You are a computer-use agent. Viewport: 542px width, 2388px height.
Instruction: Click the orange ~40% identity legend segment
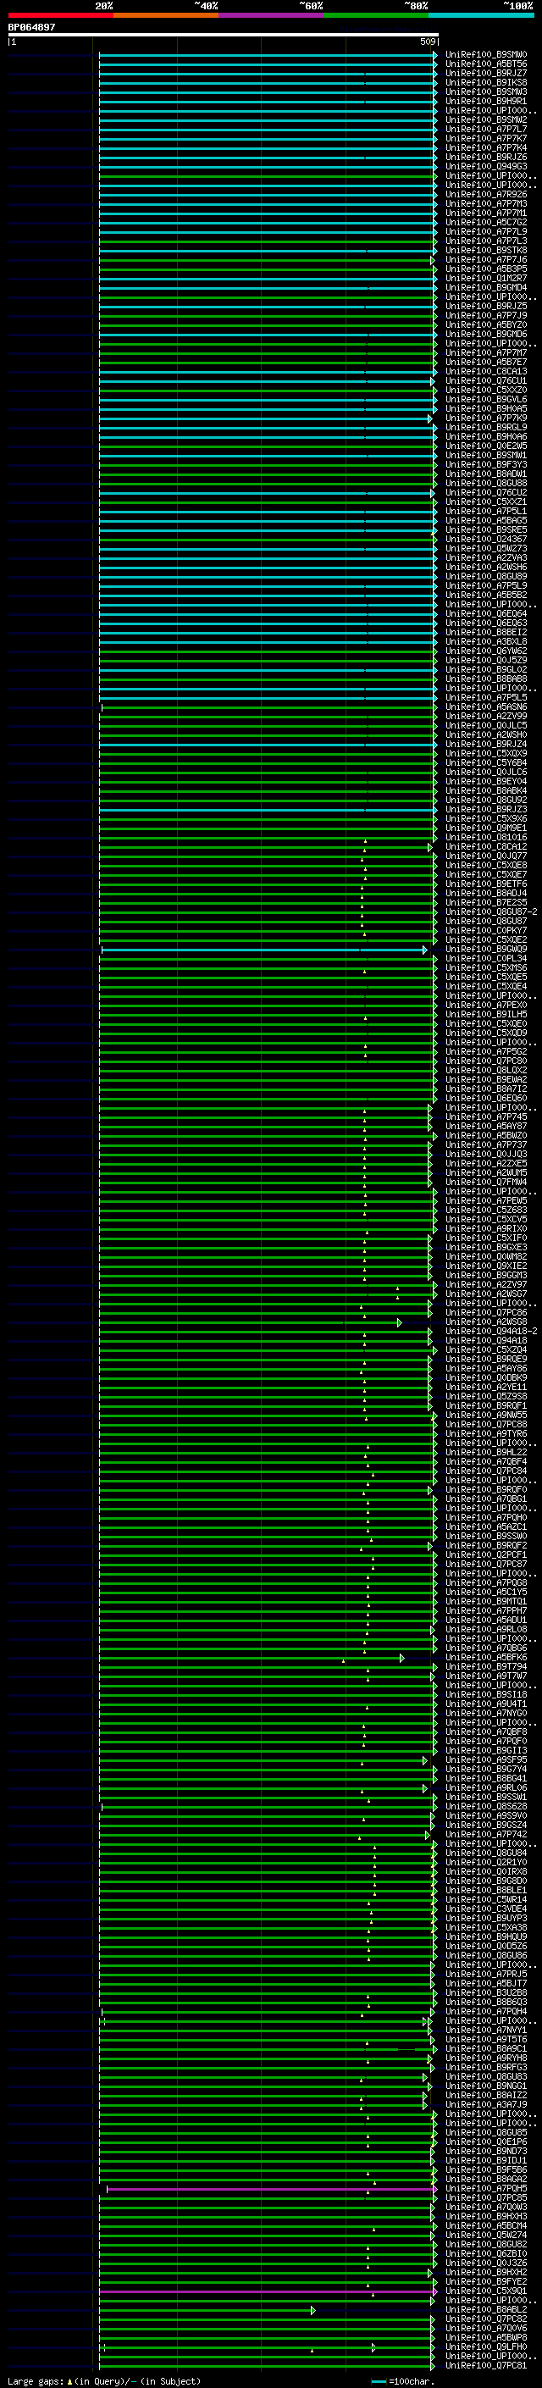pos(166,15)
